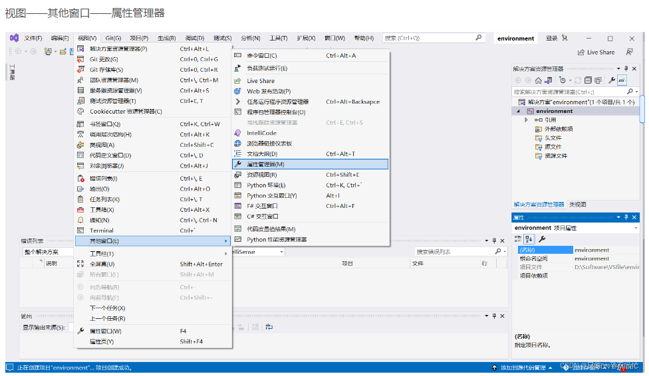Select 属性管理器(M) in the submenu
This screenshot has width=649, height=376.
(x=311, y=164)
